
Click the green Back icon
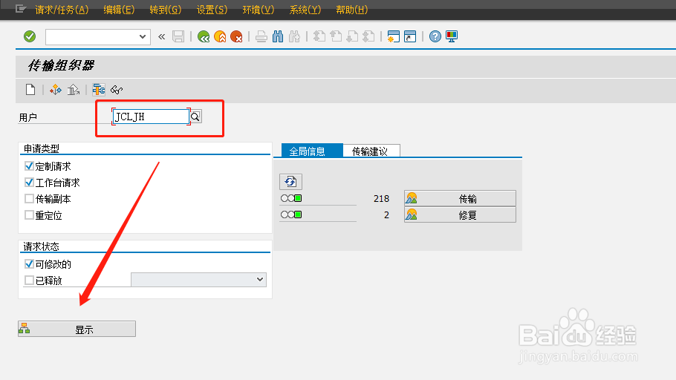tap(204, 36)
